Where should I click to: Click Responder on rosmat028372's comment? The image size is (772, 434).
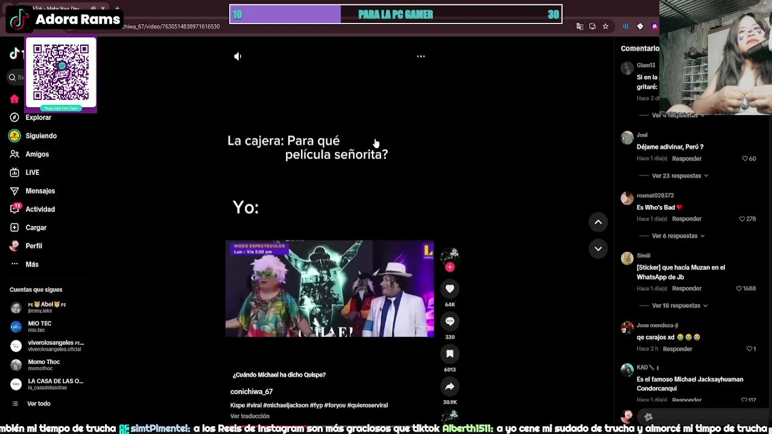click(x=686, y=219)
